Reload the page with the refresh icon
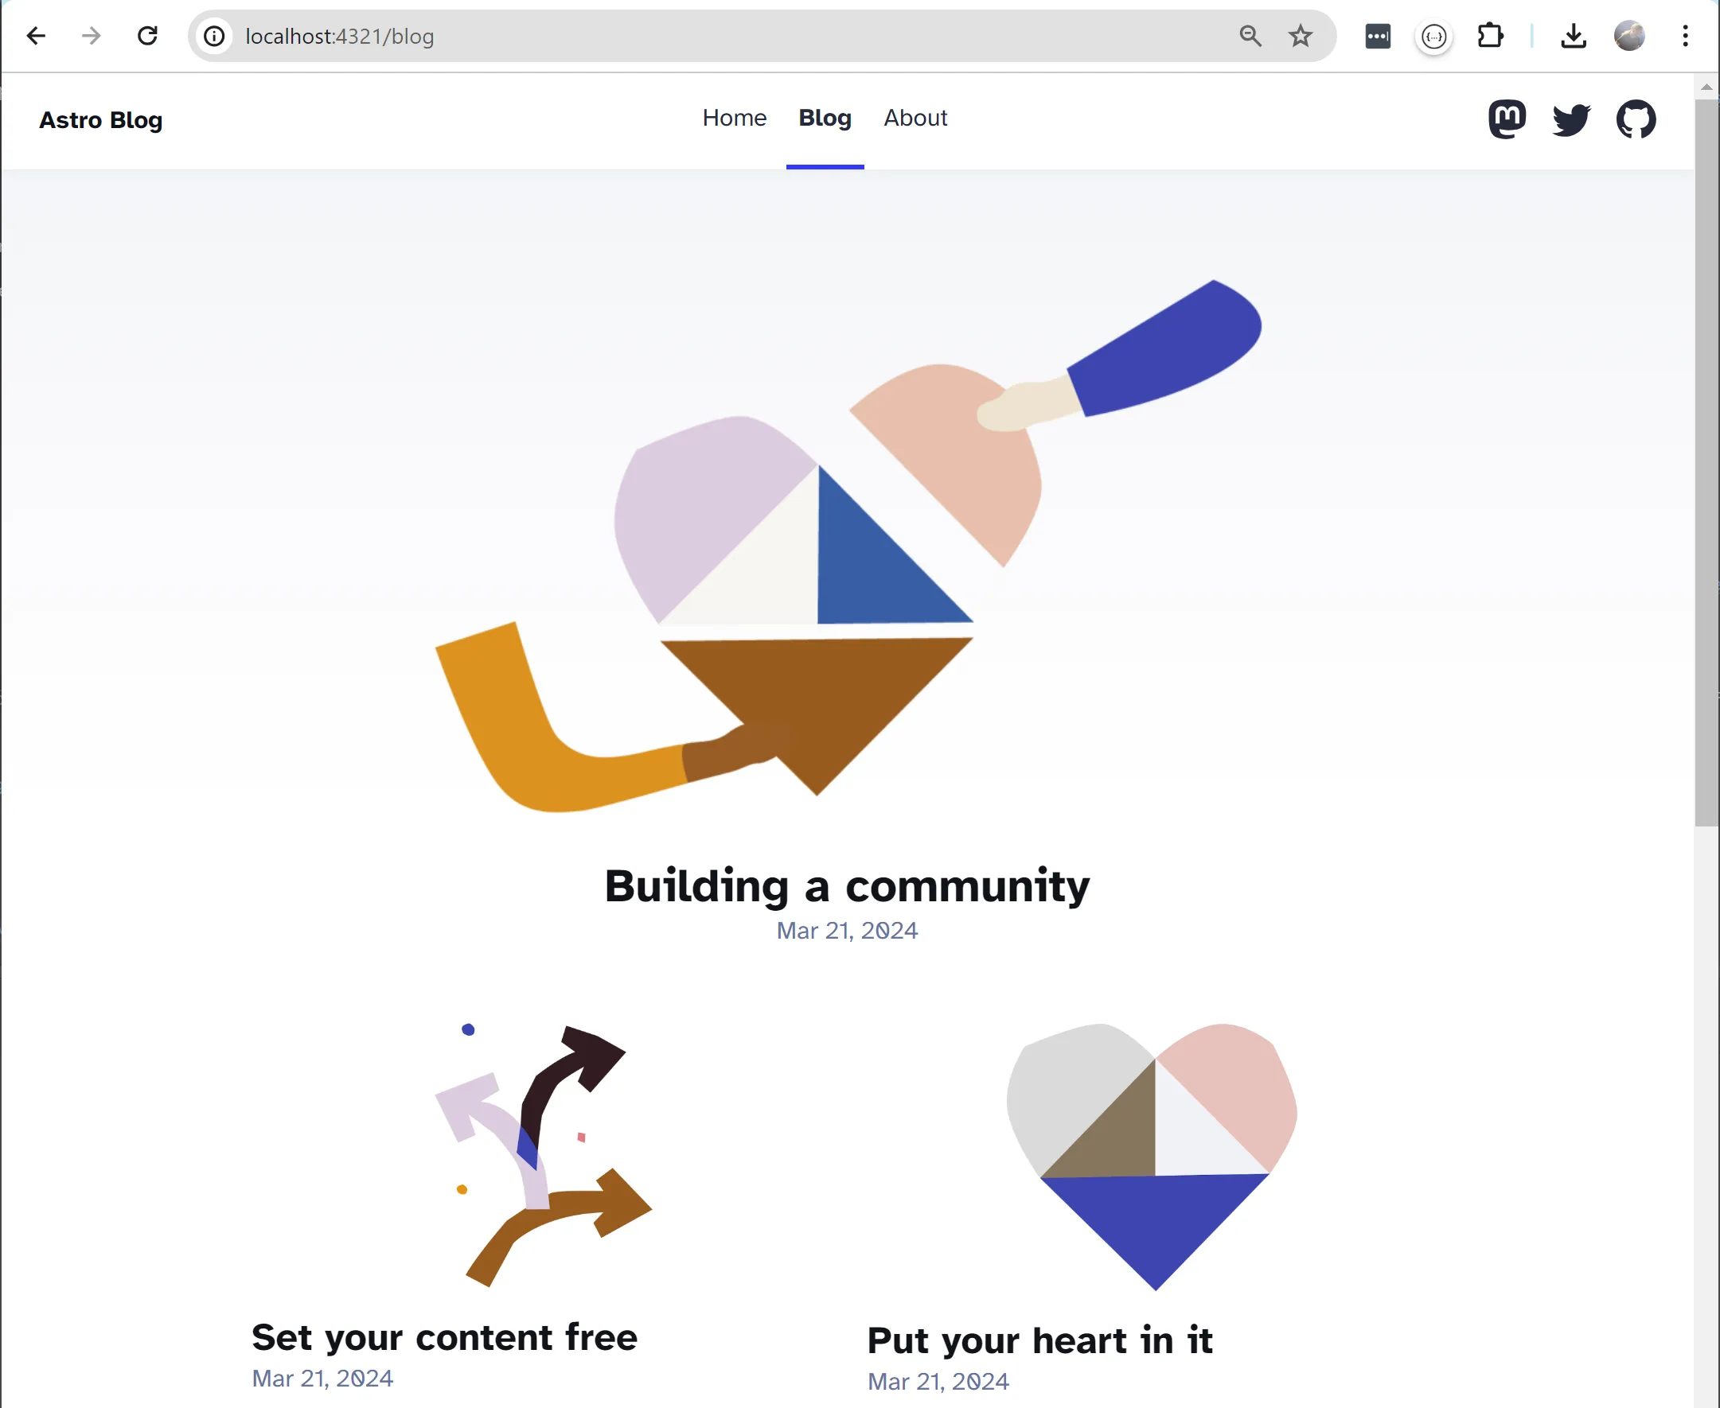The image size is (1720, 1408). 147,36
